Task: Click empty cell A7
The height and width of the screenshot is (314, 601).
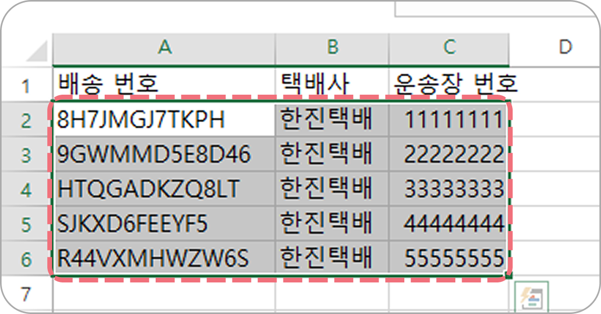Action: click(x=164, y=293)
